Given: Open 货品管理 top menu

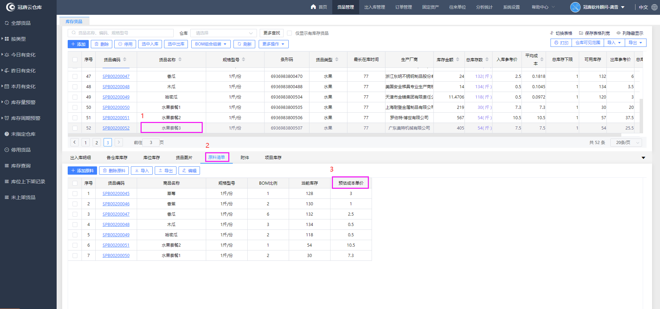Looking at the screenshot, I should coord(345,7).
